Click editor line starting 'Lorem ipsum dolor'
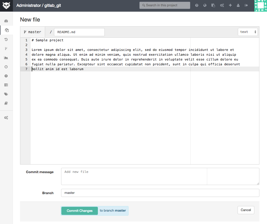This screenshot has width=267, height=224. pos(133,50)
